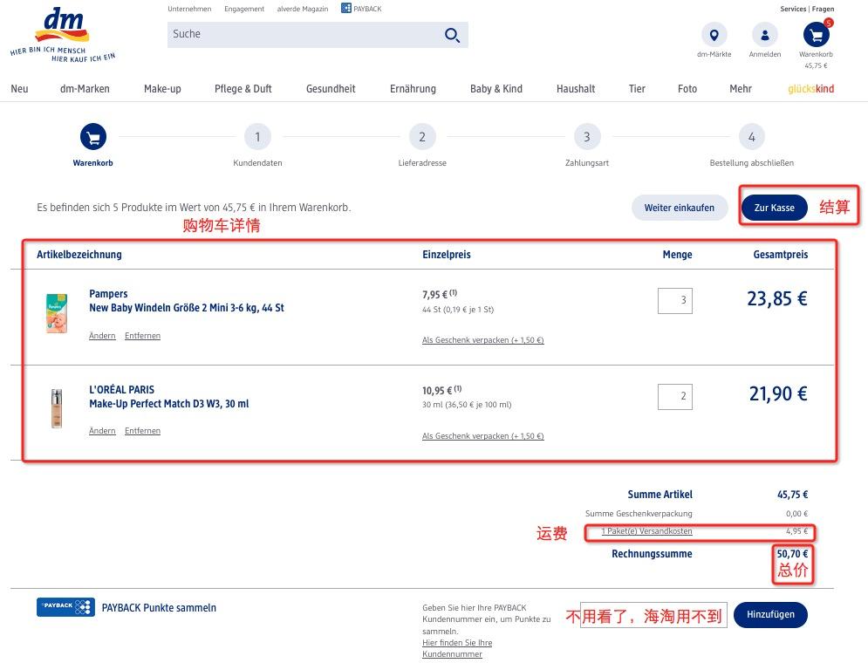
Task: Open the alverde Magazin top link
Action: [302, 9]
